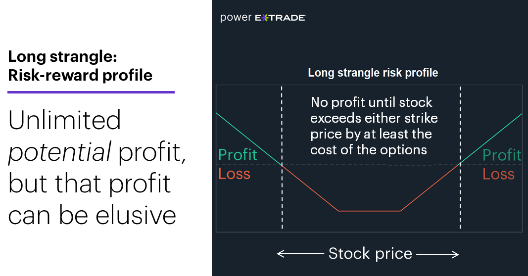Click the right arrow beside Stock price
This screenshot has height=276, width=528.
click(x=438, y=254)
